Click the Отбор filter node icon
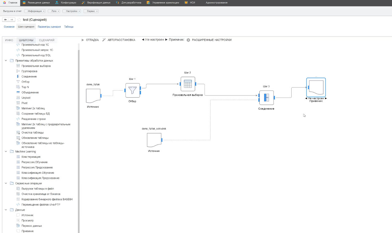Image resolution: width=392 pixels, height=233 pixels. [x=133, y=91]
